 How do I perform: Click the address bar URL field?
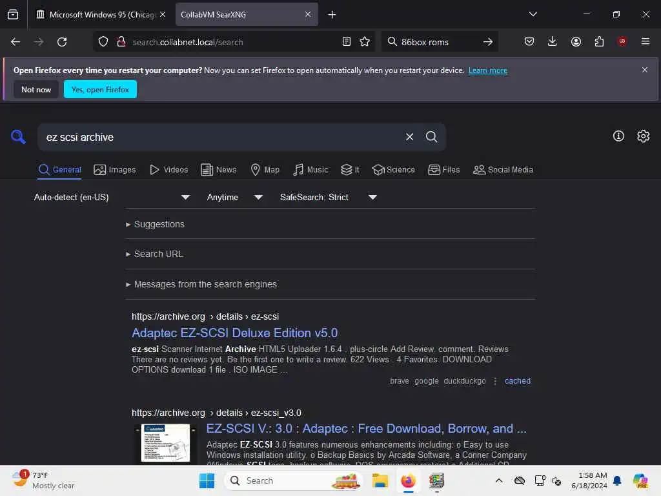(234, 42)
